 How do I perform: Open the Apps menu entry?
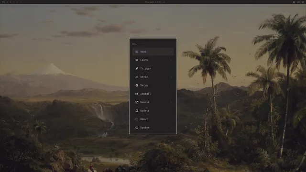pyautogui.click(x=153, y=52)
